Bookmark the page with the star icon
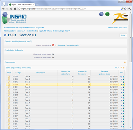This screenshot has width=133, height=130. tap(125, 9)
